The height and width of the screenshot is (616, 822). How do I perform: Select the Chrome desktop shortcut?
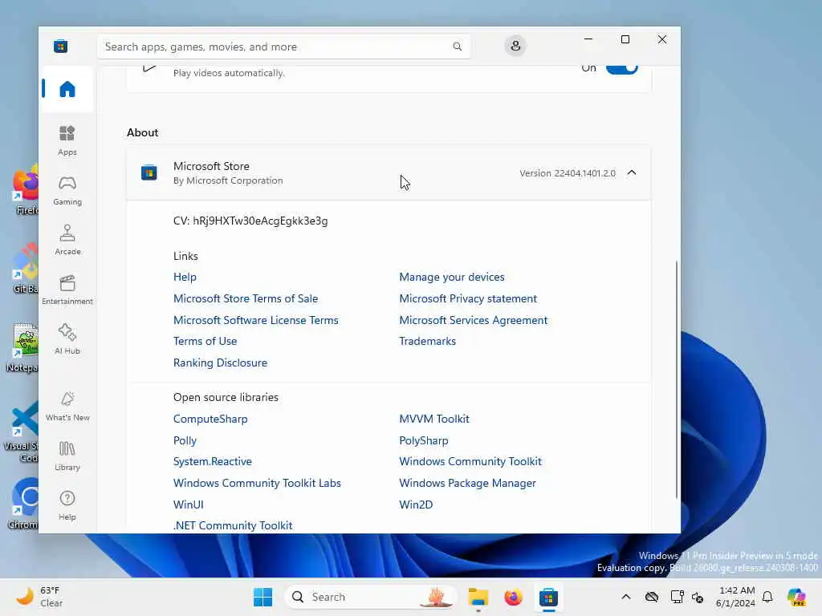[23, 504]
